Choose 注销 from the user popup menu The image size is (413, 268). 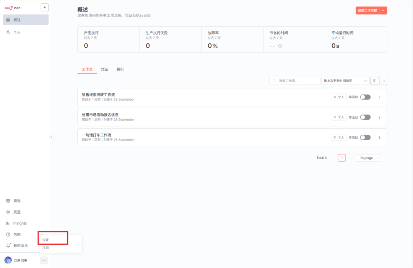(46, 248)
